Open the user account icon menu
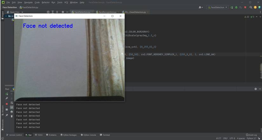Viewport: 262px width, 140px height. (x=201, y=7)
